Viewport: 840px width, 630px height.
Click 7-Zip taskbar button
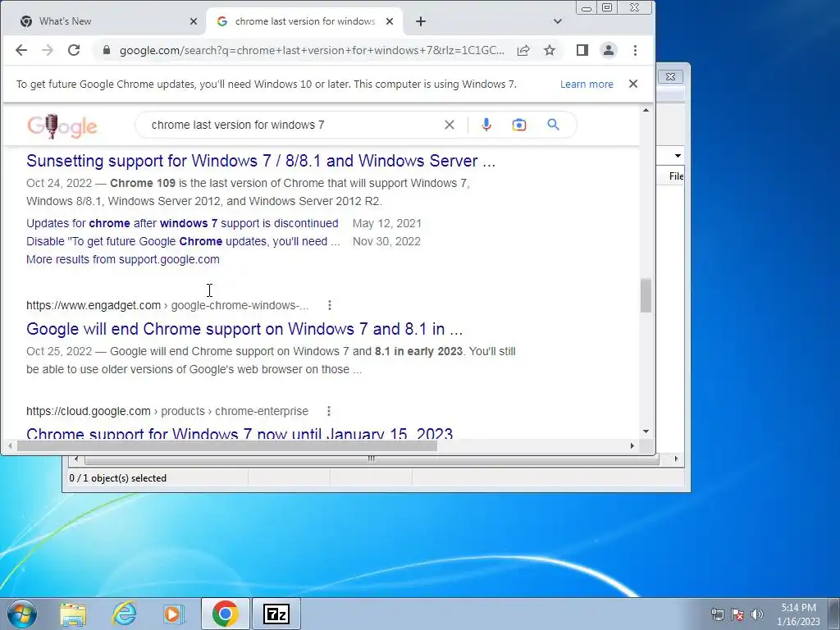[276, 614]
